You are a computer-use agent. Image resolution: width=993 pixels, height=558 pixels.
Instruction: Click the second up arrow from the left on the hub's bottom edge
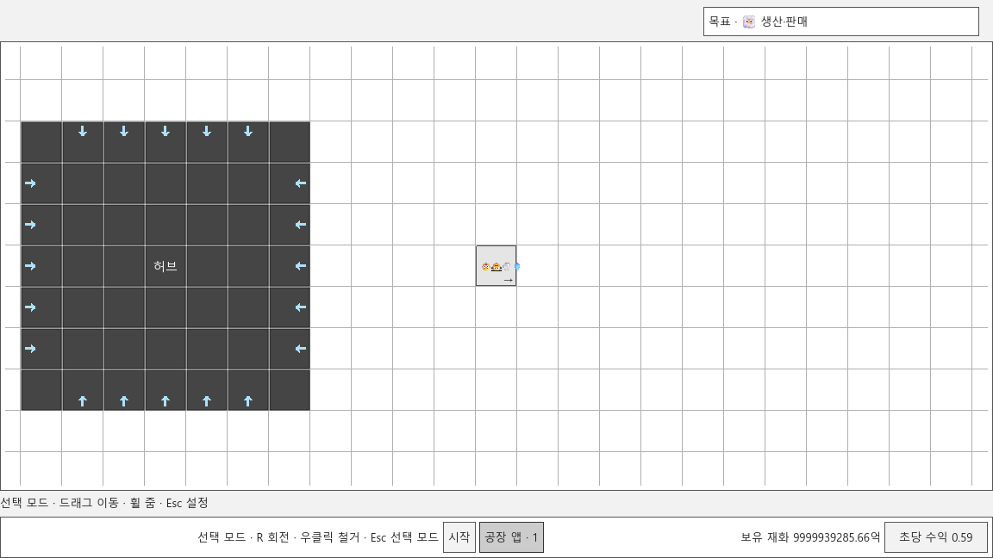pyautogui.click(x=124, y=401)
